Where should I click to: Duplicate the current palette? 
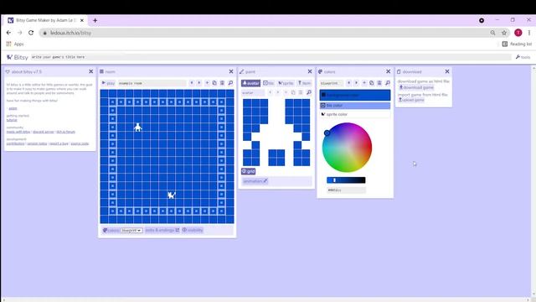[x=372, y=83]
